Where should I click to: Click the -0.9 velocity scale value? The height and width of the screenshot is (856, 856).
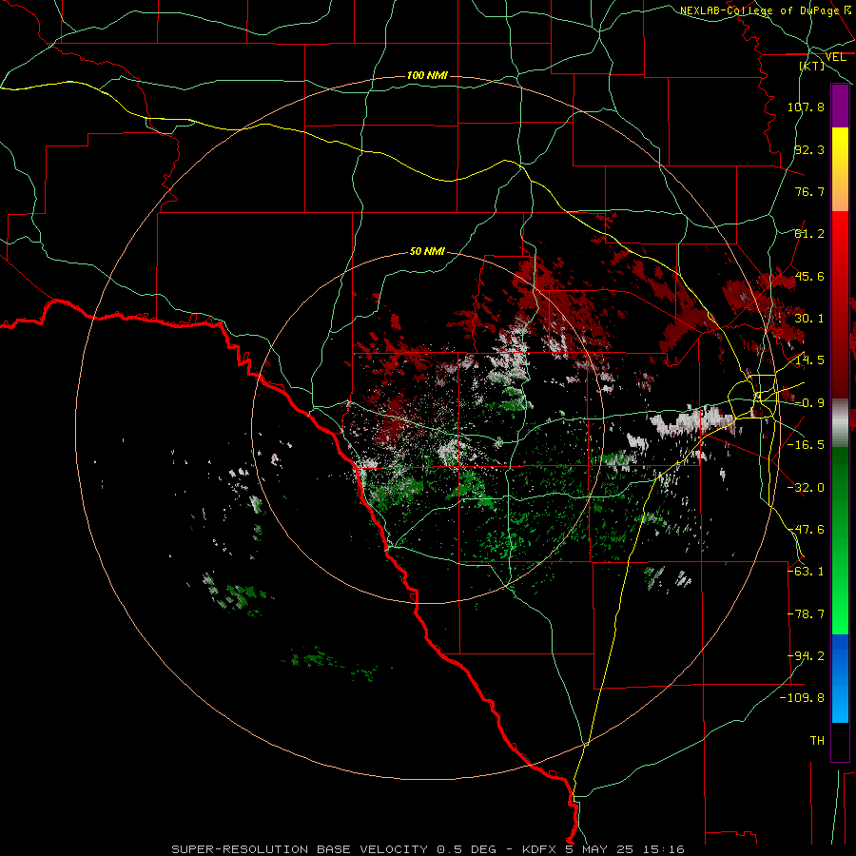(x=809, y=403)
